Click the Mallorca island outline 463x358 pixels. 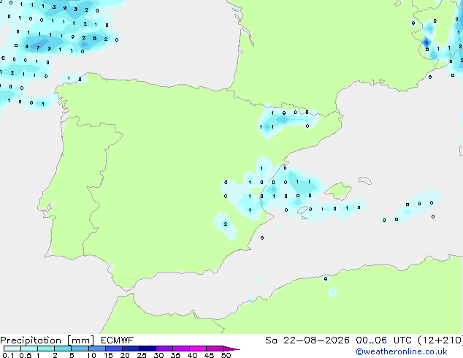coord(339,191)
